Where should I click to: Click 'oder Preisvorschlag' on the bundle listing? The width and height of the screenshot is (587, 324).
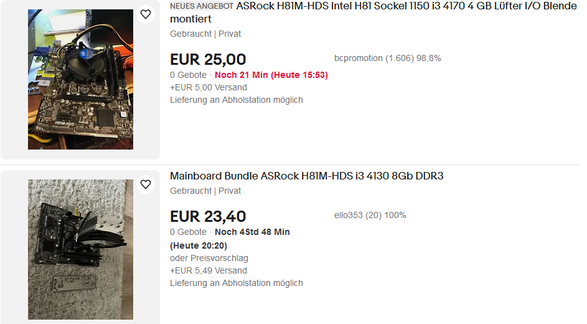click(209, 258)
